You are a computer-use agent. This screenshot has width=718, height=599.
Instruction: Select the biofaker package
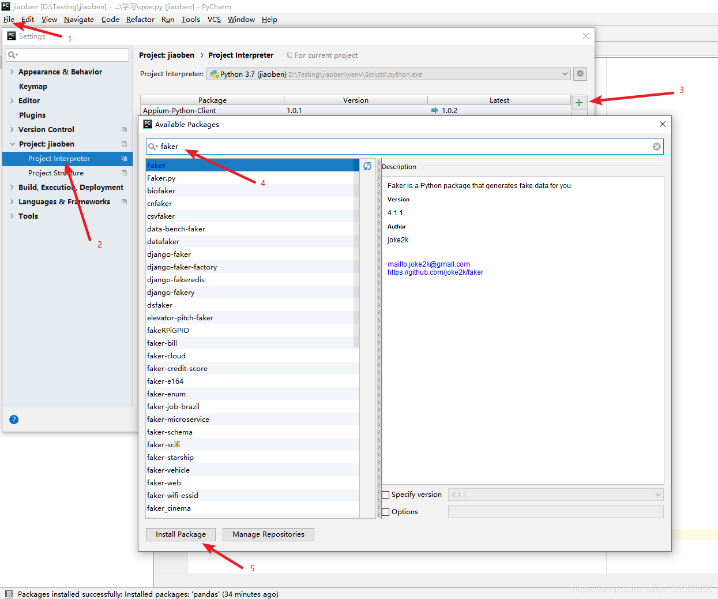pyautogui.click(x=253, y=191)
